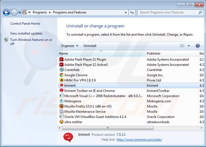
Task: Click publisher ultradownloads cell
Action: 158,122
